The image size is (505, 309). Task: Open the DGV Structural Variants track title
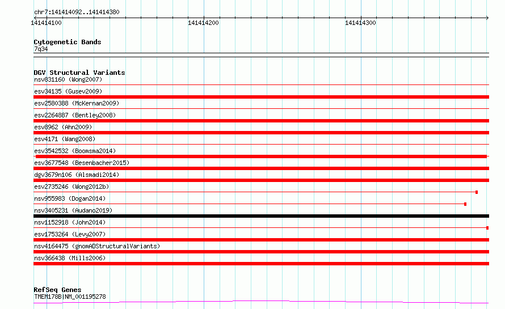coord(79,73)
